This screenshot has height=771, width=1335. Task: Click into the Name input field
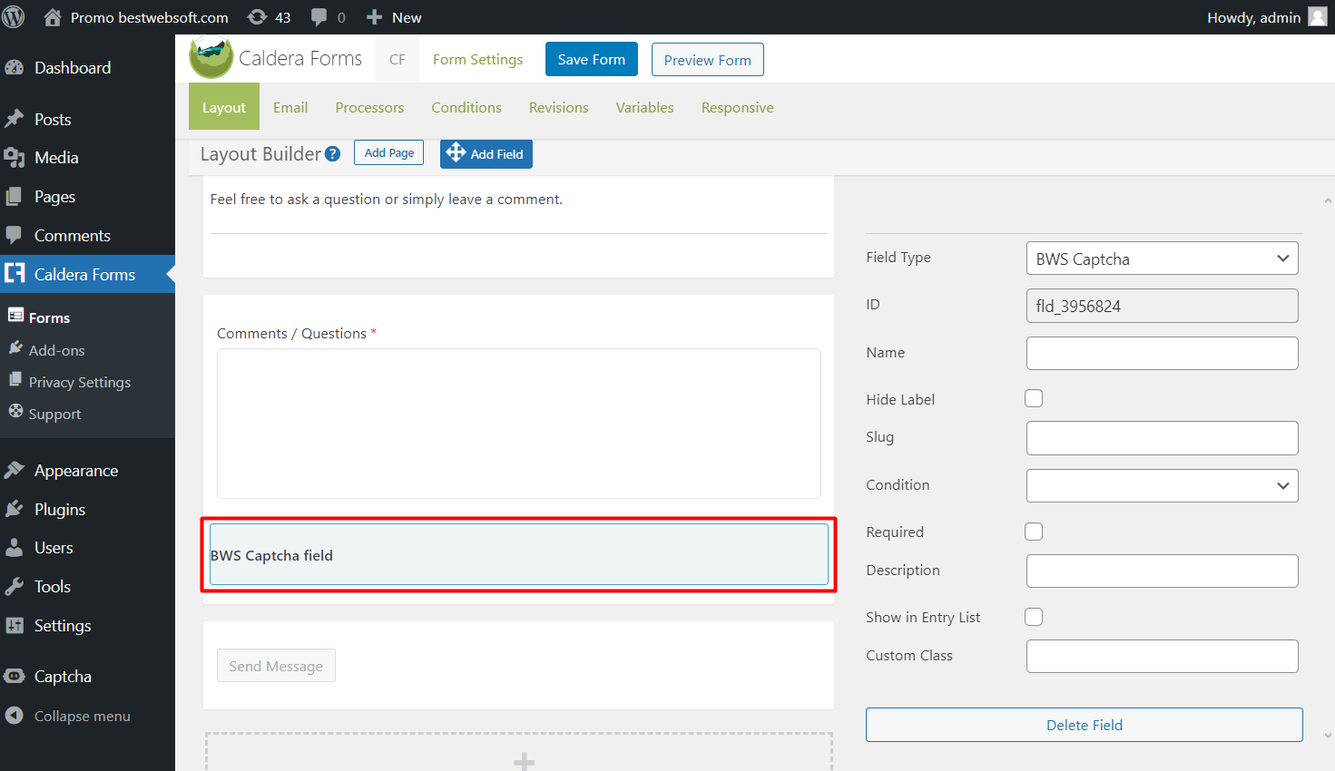click(x=1162, y=353)
